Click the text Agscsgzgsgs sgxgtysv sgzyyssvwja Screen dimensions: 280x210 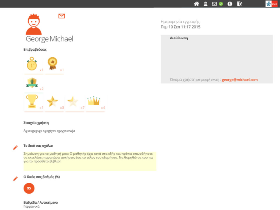[49, 131]
